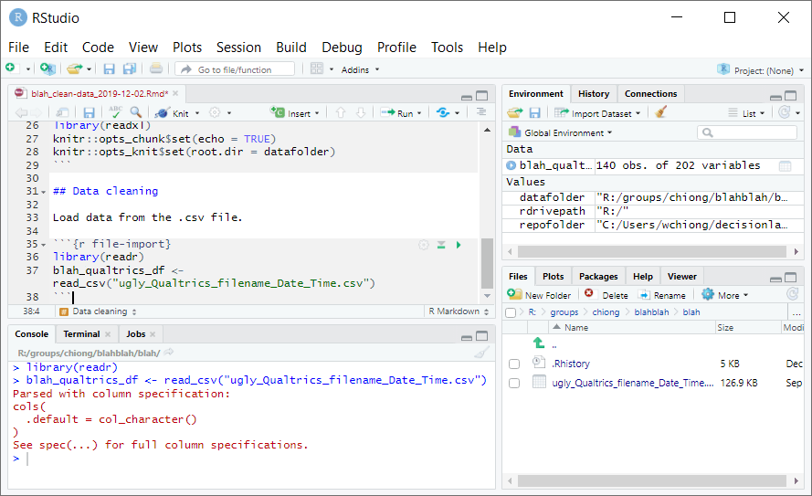Click the editor's Save document icon
Image resolution: width=812 pixels, height=496 pixels.
[90, 112]
